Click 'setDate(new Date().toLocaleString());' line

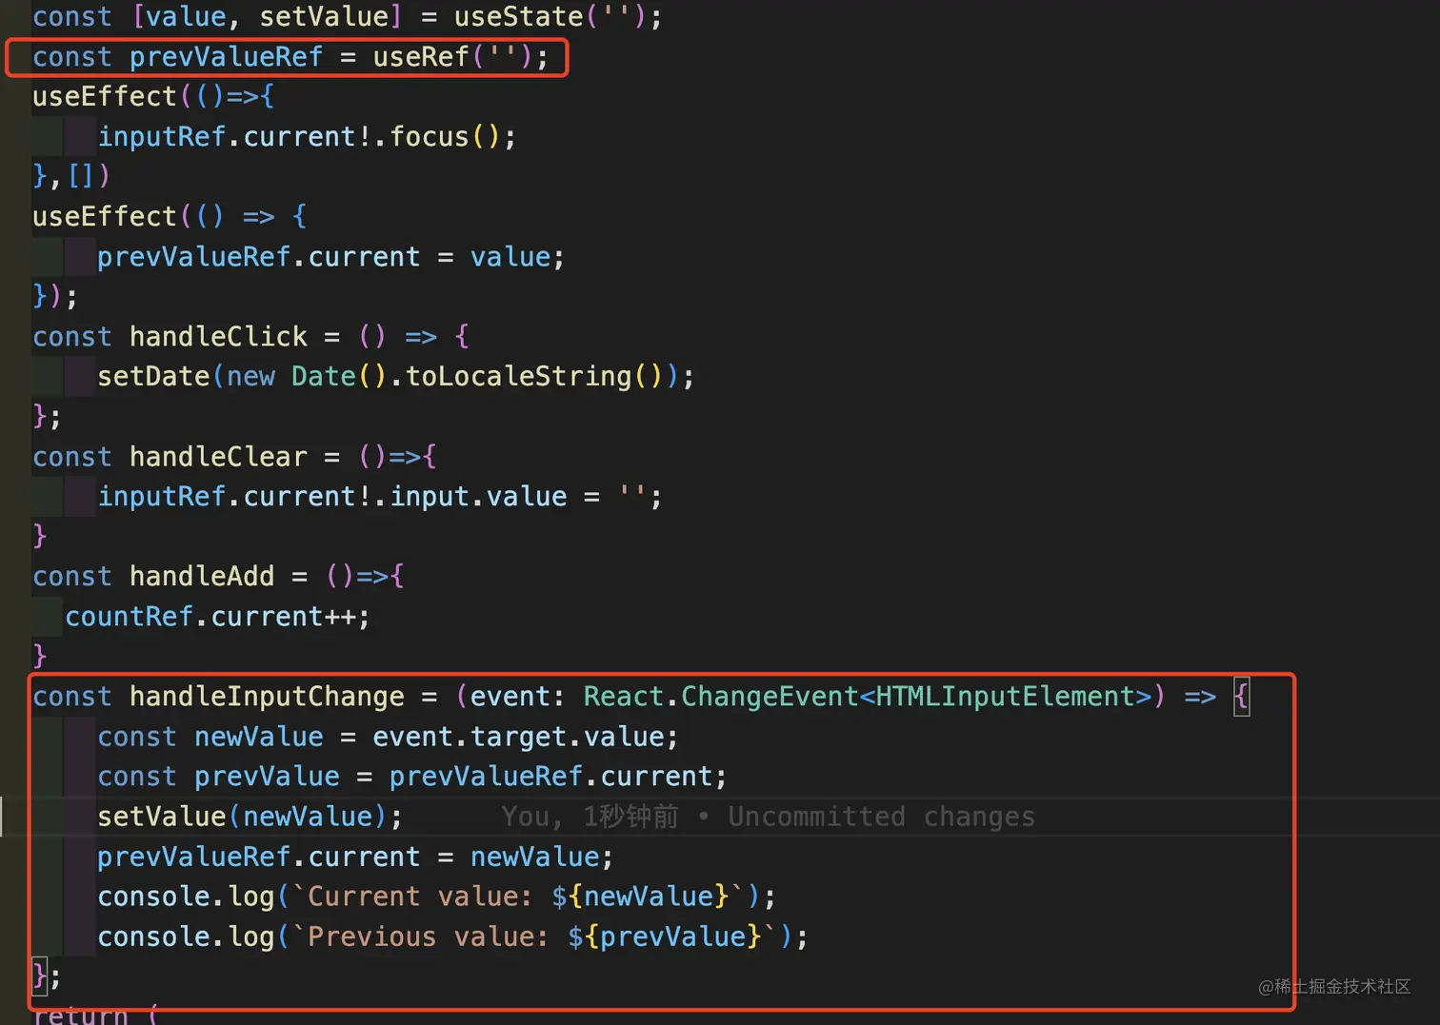(395, 377)
